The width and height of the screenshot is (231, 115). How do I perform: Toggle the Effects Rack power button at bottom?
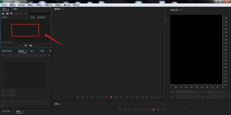point(2,106)
